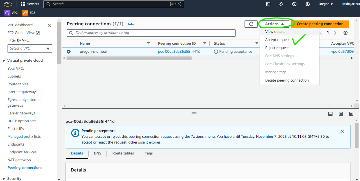Refresh the peering connections list
This screenshot has height=181, width=360.
251,24
